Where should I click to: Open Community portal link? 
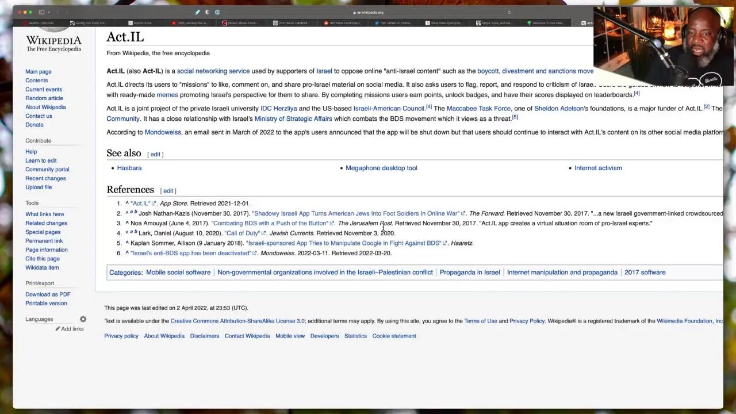tap(47, 170)
